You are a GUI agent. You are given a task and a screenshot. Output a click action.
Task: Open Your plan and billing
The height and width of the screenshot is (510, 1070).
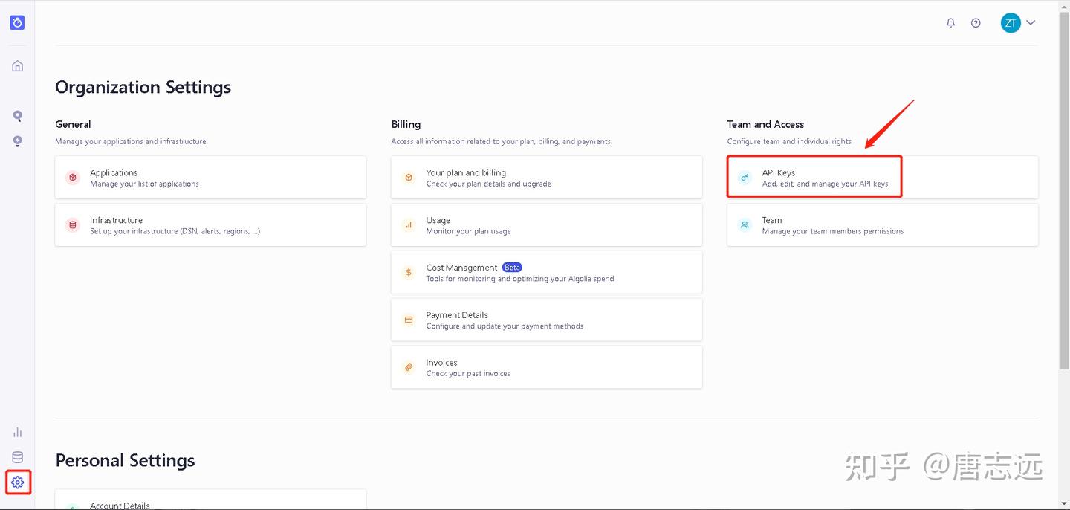(546, 178)
